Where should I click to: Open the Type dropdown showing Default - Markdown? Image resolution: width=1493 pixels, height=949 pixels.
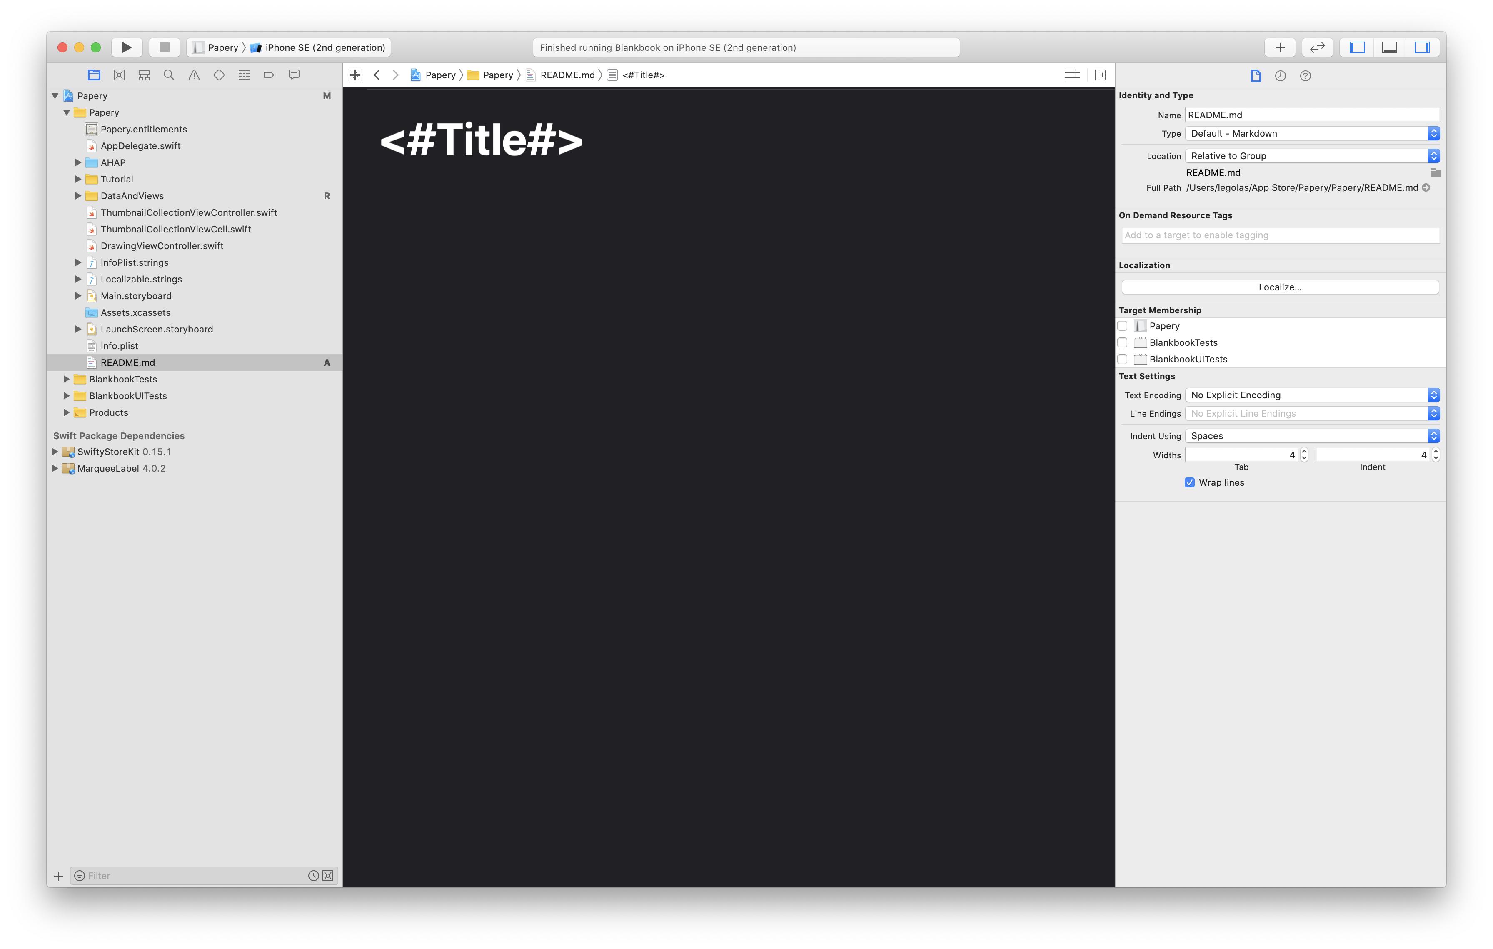click(x=1311, y=133)
